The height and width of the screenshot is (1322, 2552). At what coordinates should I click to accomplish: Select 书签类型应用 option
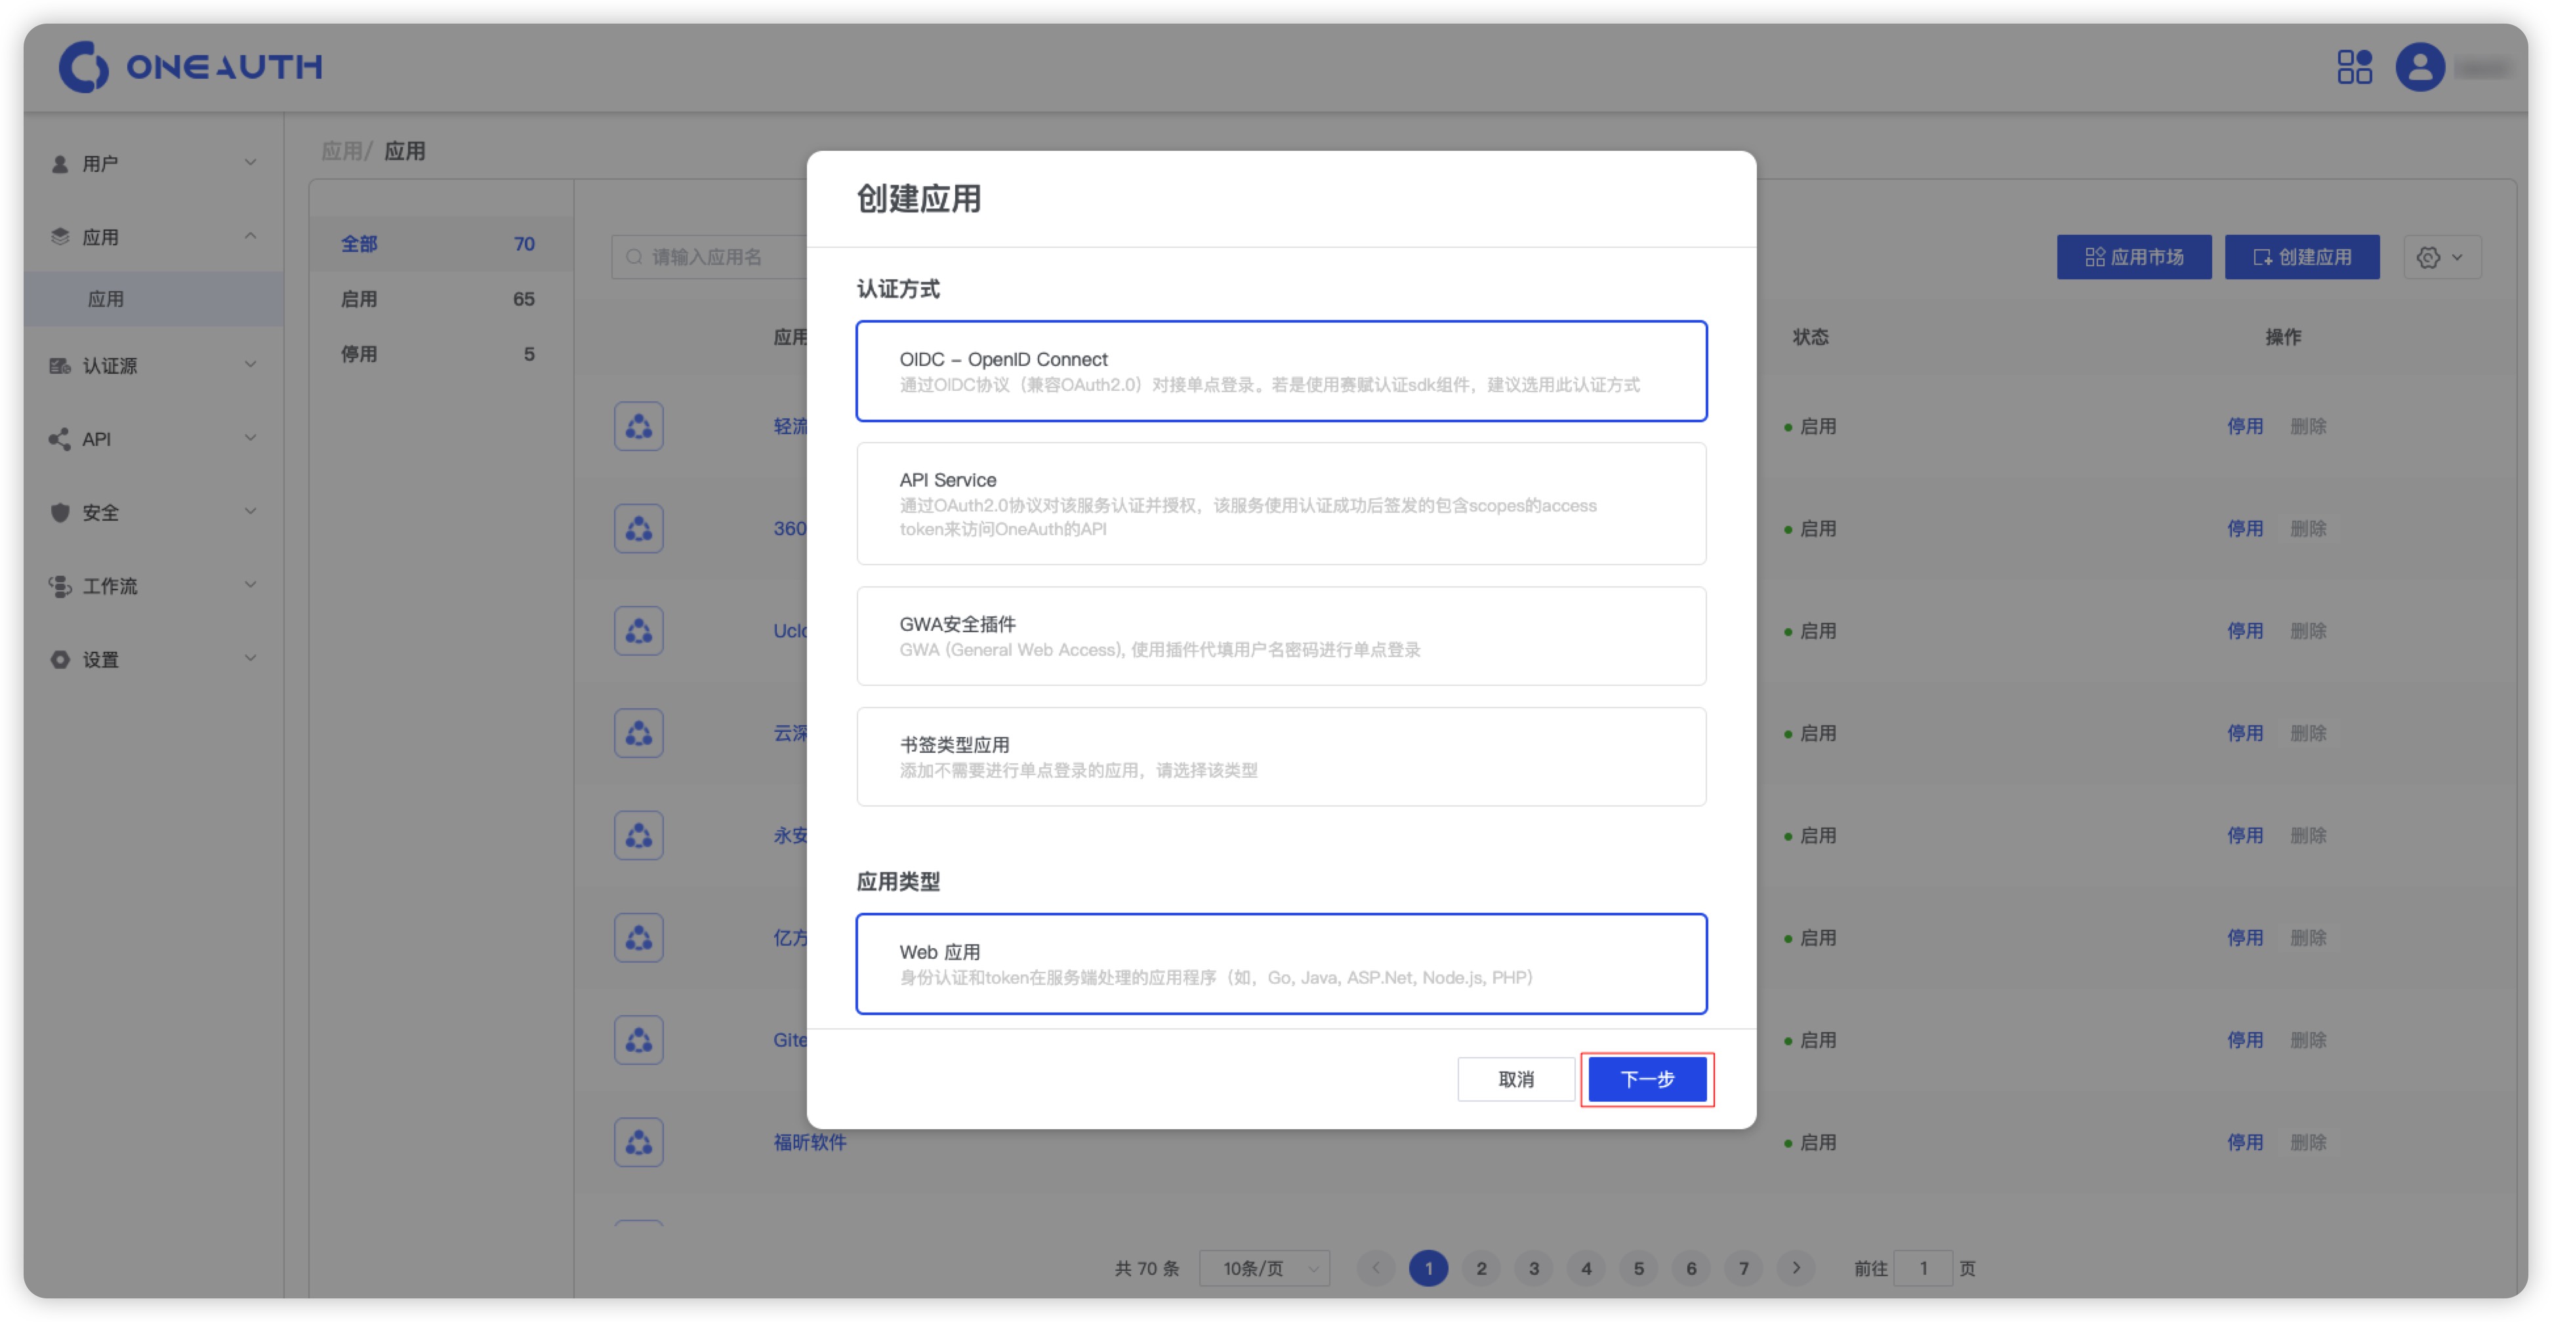[x=1281, y=757]
